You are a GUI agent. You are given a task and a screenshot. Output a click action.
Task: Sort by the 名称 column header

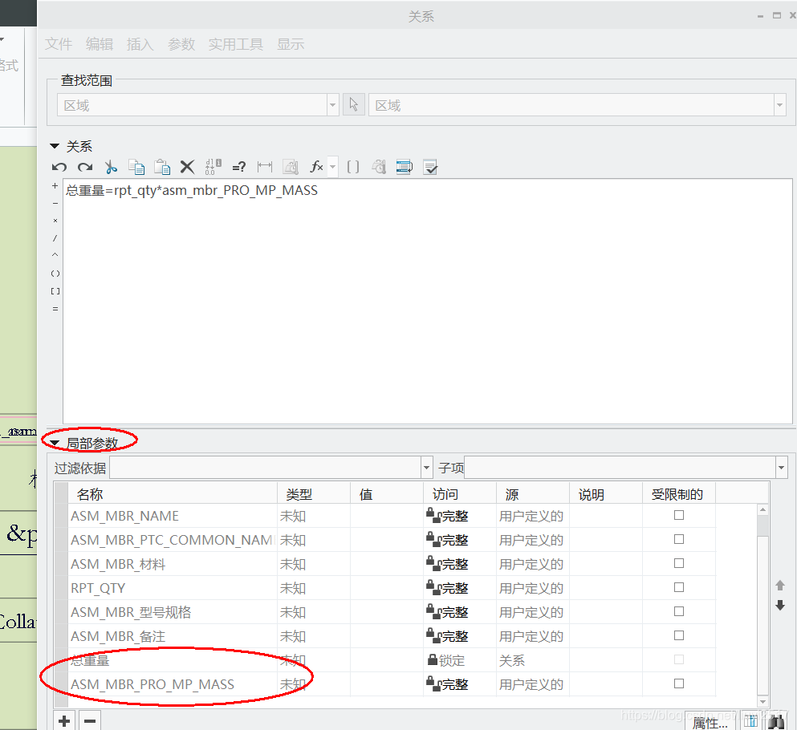coord(173,494)
